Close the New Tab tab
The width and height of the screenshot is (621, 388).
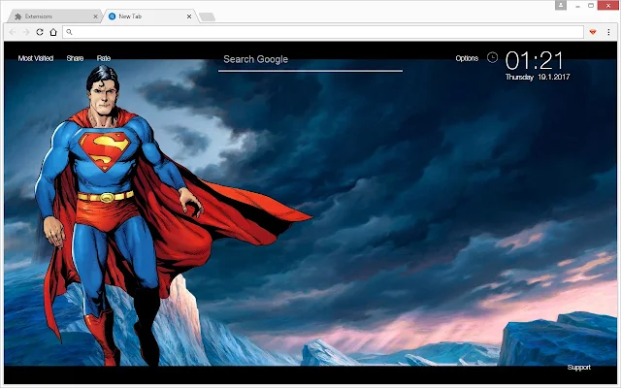tap(189, 16)
